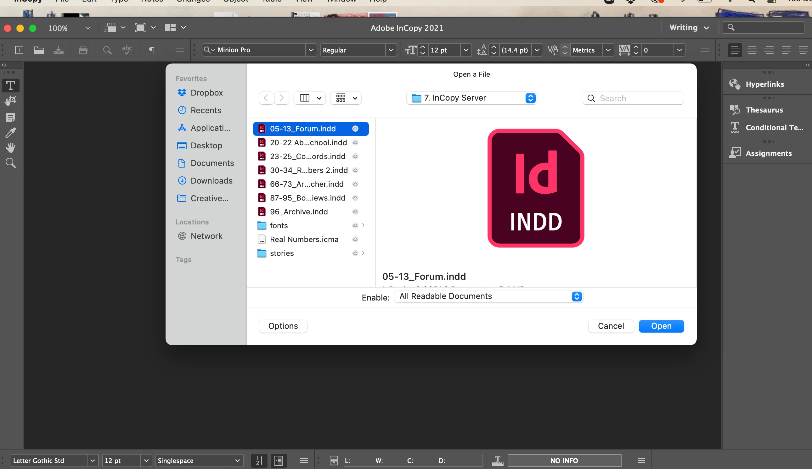The image size is (812, 469).
Task: Click the Options button
Action: (283, 326)
